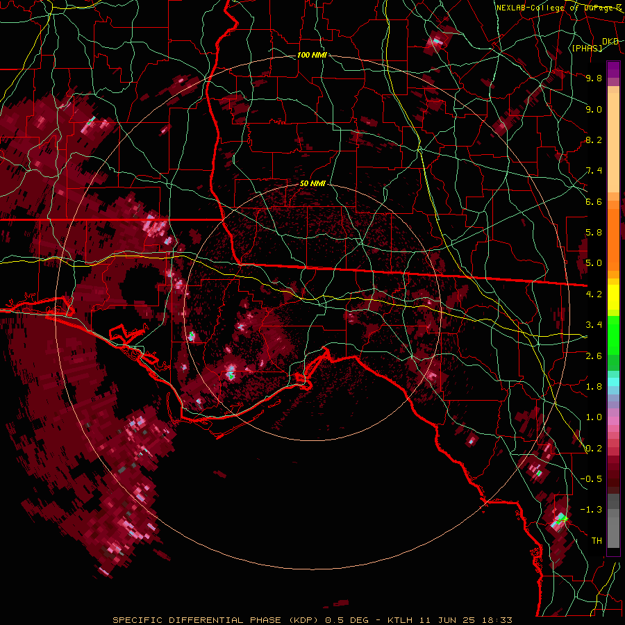Click the 6.6 value on the color scale
The height and width of the screenshot is (625, 625).
594,201
